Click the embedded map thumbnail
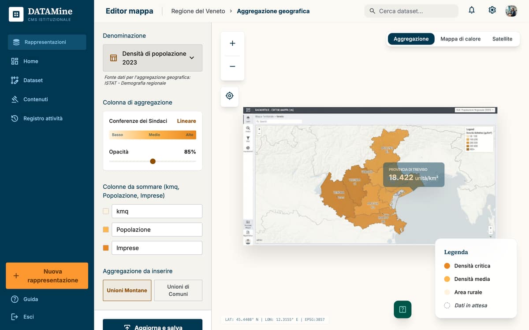 tap(370, 176)
